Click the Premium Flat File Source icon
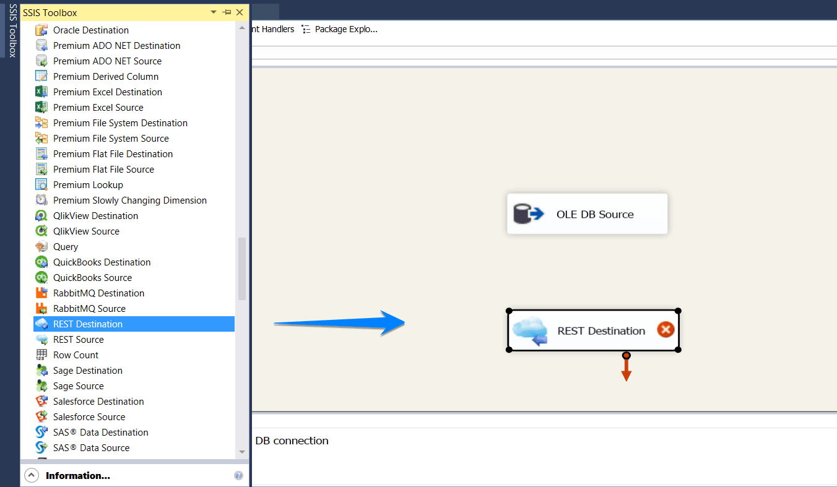 point(41,169)
